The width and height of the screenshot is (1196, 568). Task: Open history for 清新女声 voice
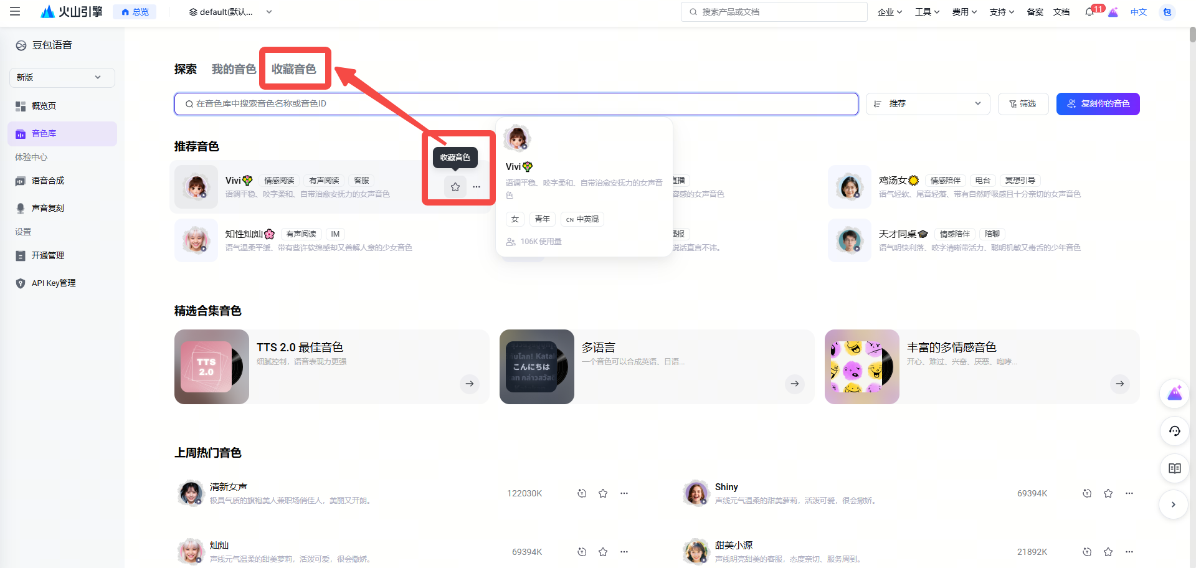(582, 493)
